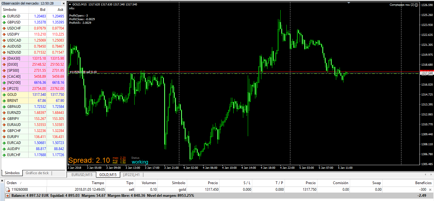Click the USDCHF red down-arrow icon
This screenshot has height=201, width=434.
(4, 28)
